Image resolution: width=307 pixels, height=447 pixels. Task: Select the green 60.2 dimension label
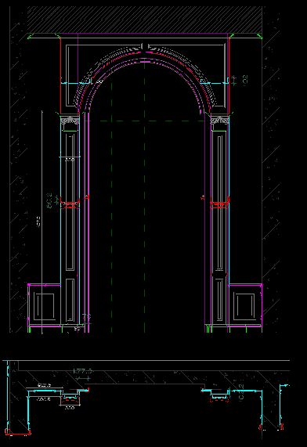(x=49, y=200)
